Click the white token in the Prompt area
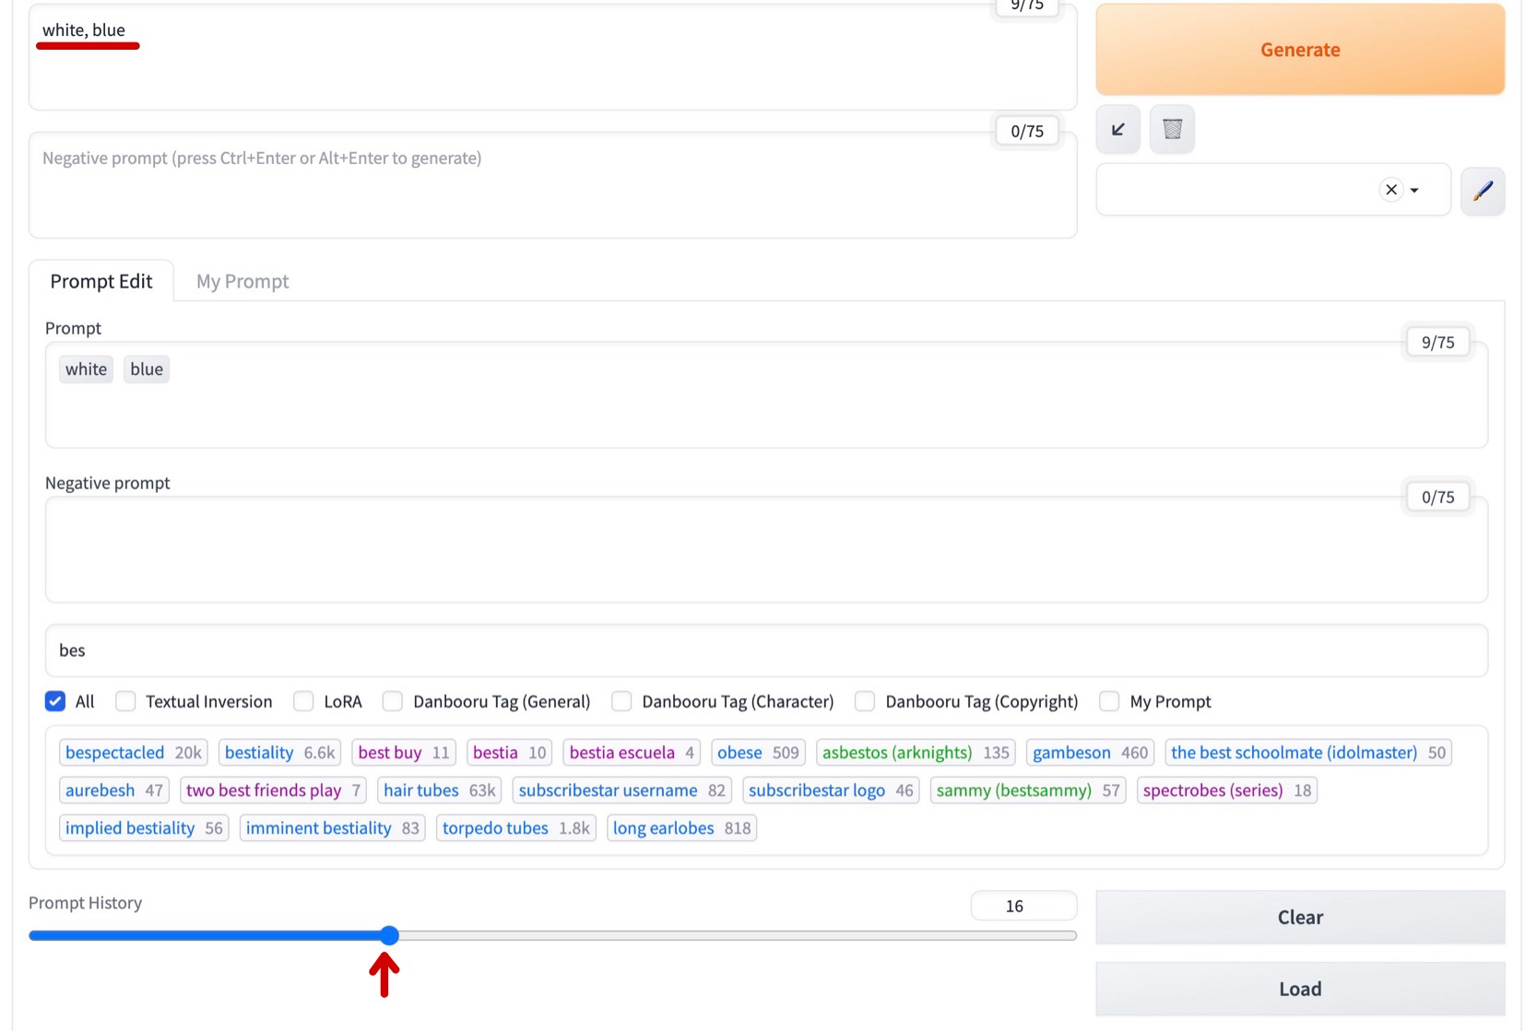This screenshot has width=1537, height=1031. point(85,369)
